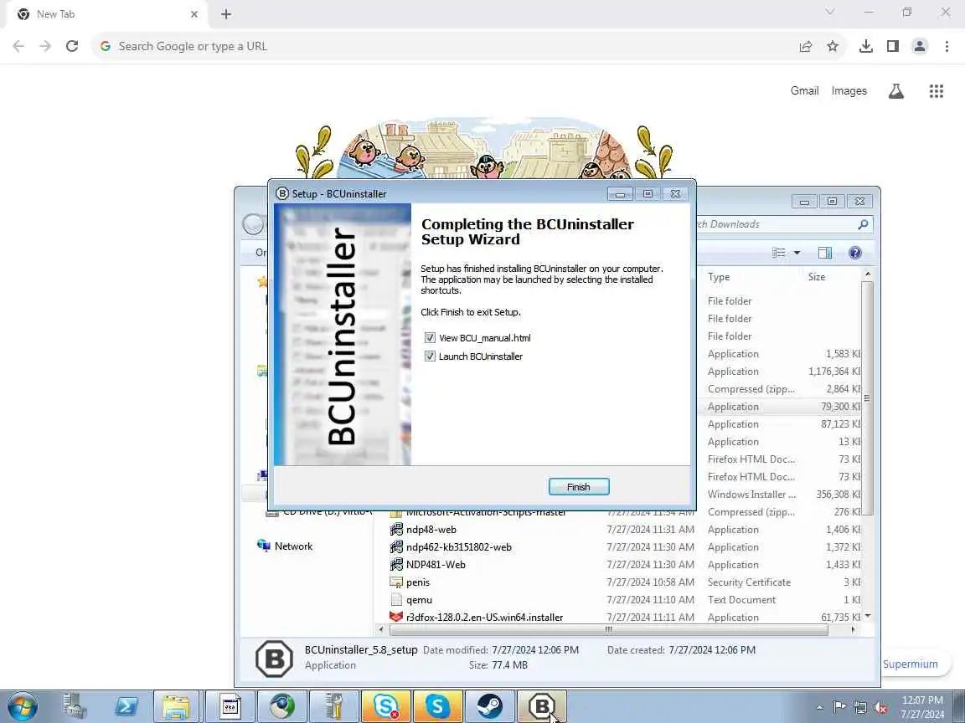Click the browser forward arrow
This screenshot has width=965, height=723.
tap(45, 46)
